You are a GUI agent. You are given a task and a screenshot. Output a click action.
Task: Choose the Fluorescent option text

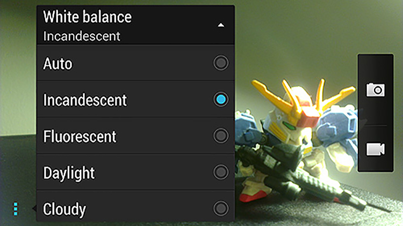coord(80,136)
